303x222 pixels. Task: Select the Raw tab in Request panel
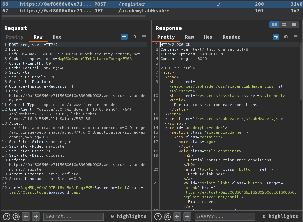38,37
